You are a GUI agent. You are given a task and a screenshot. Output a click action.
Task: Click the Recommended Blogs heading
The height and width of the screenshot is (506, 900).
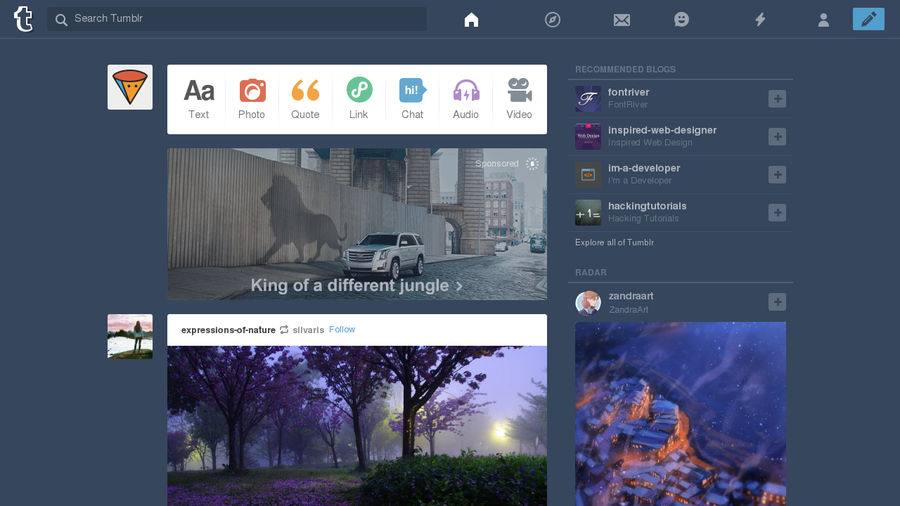626,70
